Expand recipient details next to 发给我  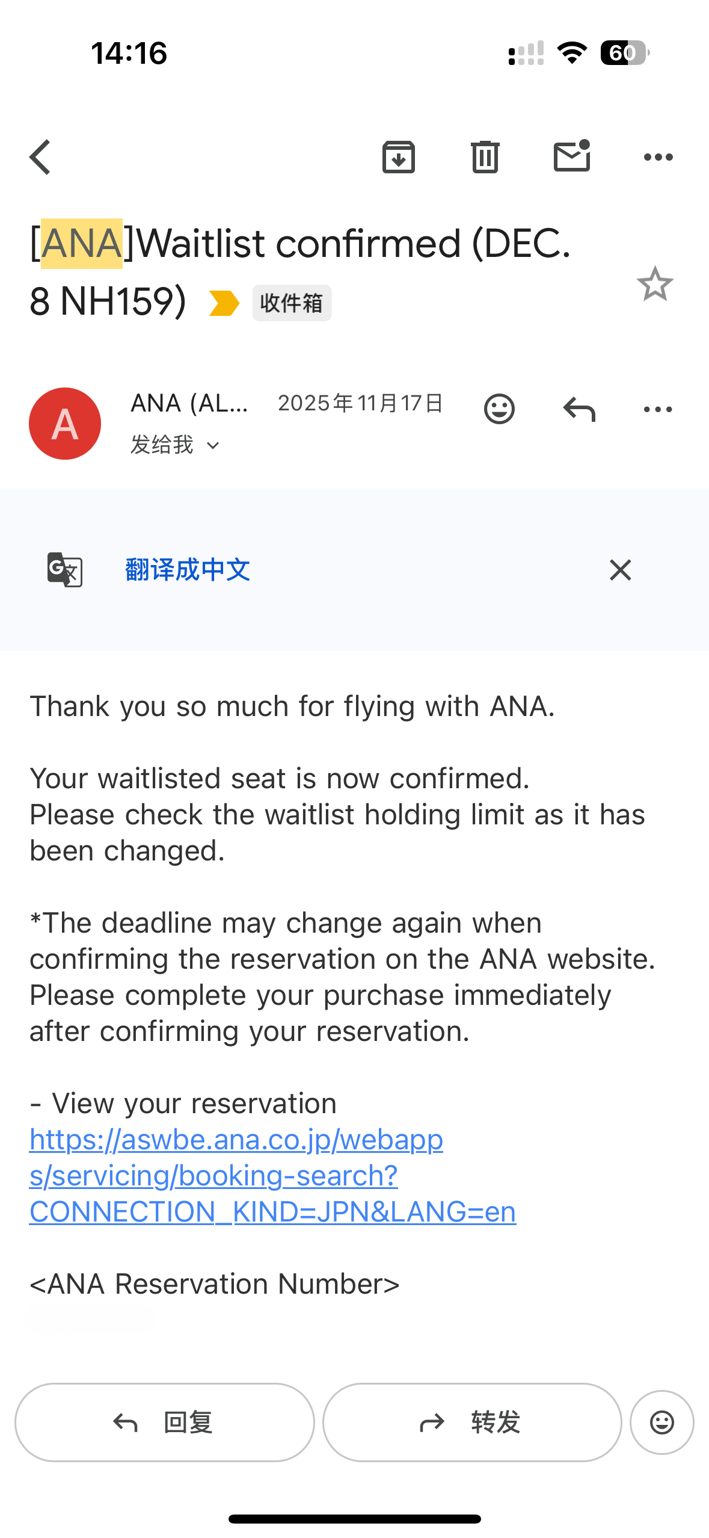point(213,446)
